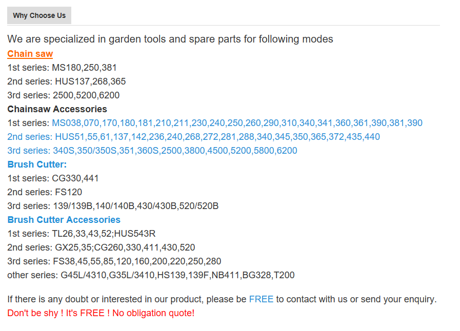The image size is (460, 331).
Task: Click the Chainsaw Accessories bold heading
Action: [x=57, y=109]
